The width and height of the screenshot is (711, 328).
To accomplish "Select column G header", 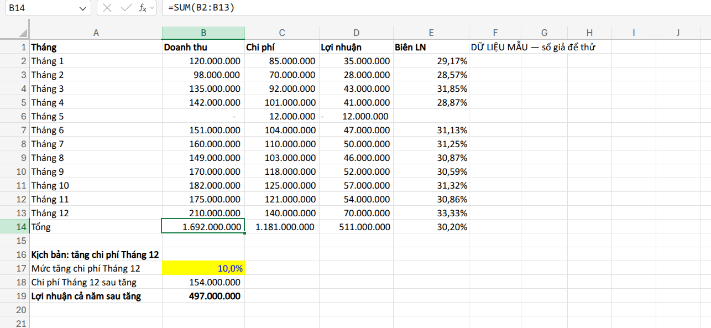I will [545, 33].
